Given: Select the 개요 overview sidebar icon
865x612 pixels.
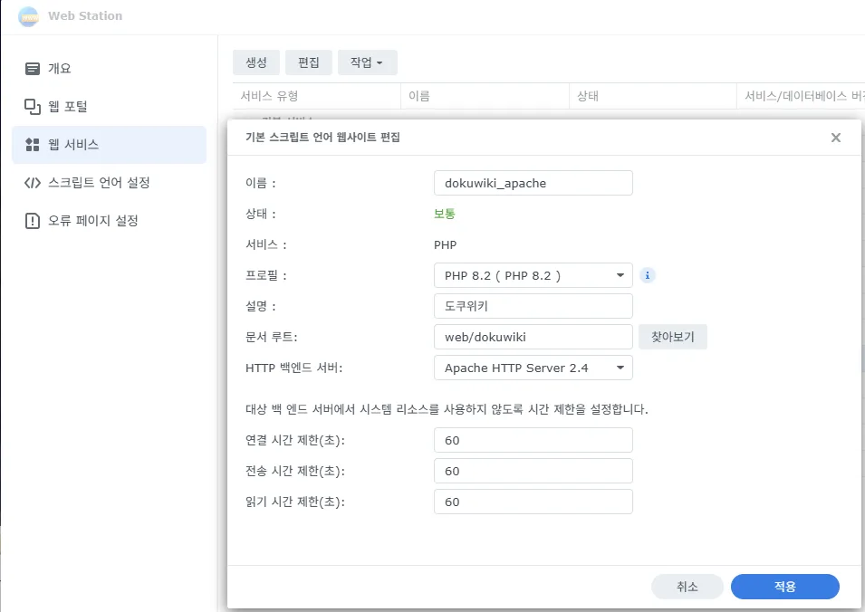Looking at the screenshot, I should tap(32, 68).
